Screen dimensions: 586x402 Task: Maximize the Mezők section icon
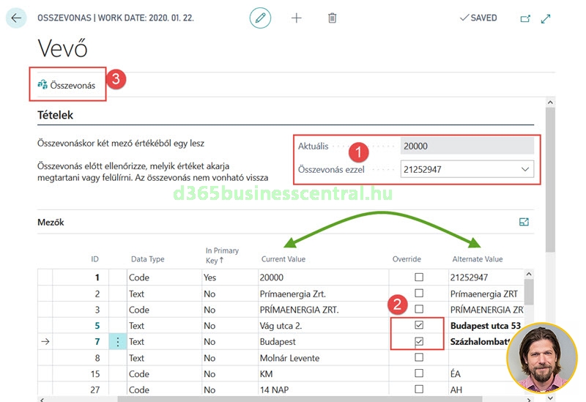524,222
